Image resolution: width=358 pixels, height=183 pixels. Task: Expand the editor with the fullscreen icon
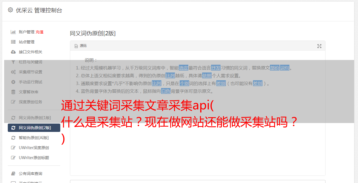319,46
